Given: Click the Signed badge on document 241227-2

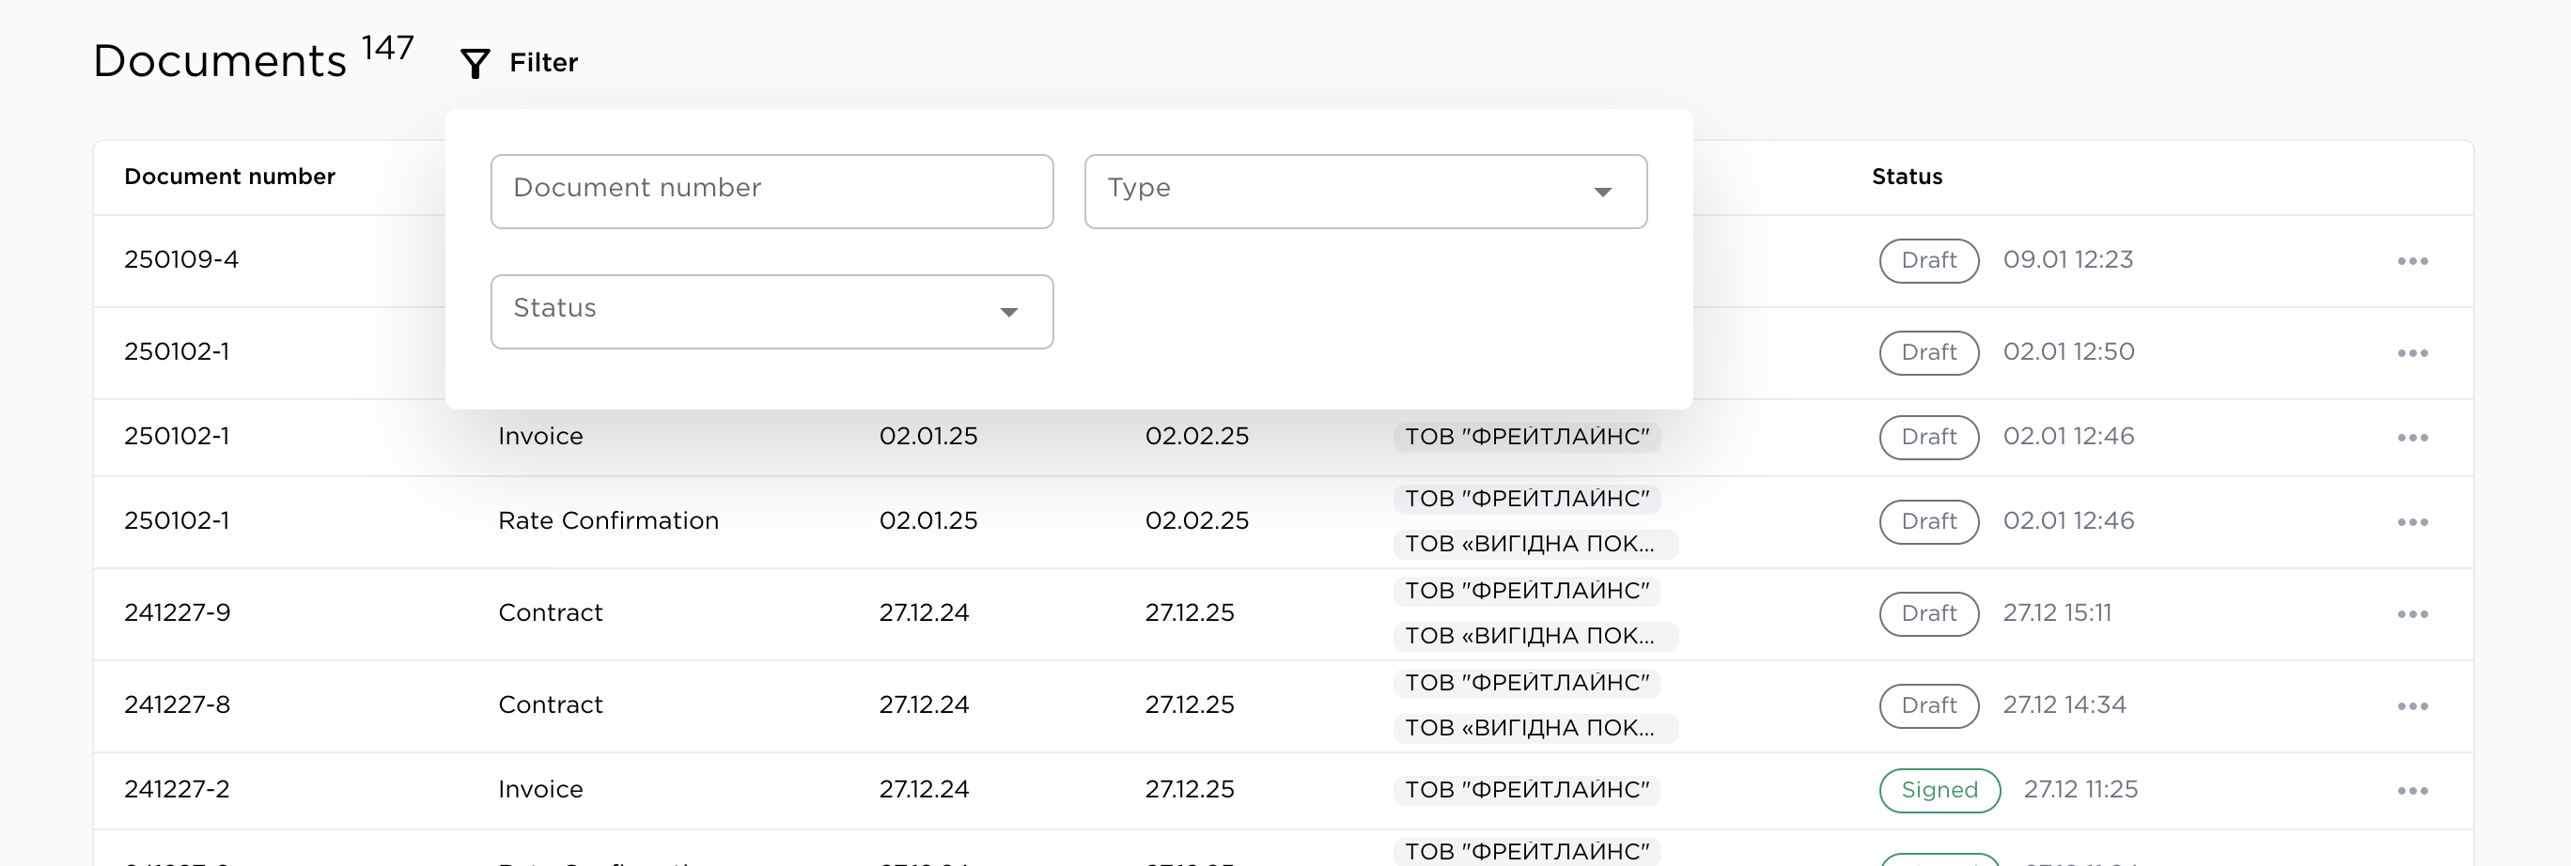Looking at the screenshot, I should coord(1940,790).
